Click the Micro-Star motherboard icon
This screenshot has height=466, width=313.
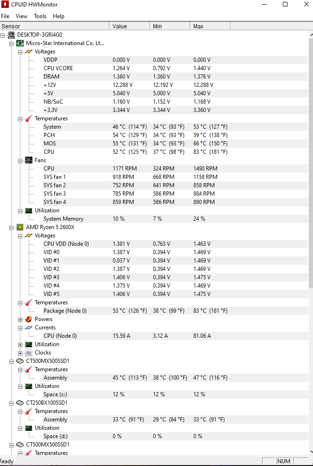coord(20,43)
